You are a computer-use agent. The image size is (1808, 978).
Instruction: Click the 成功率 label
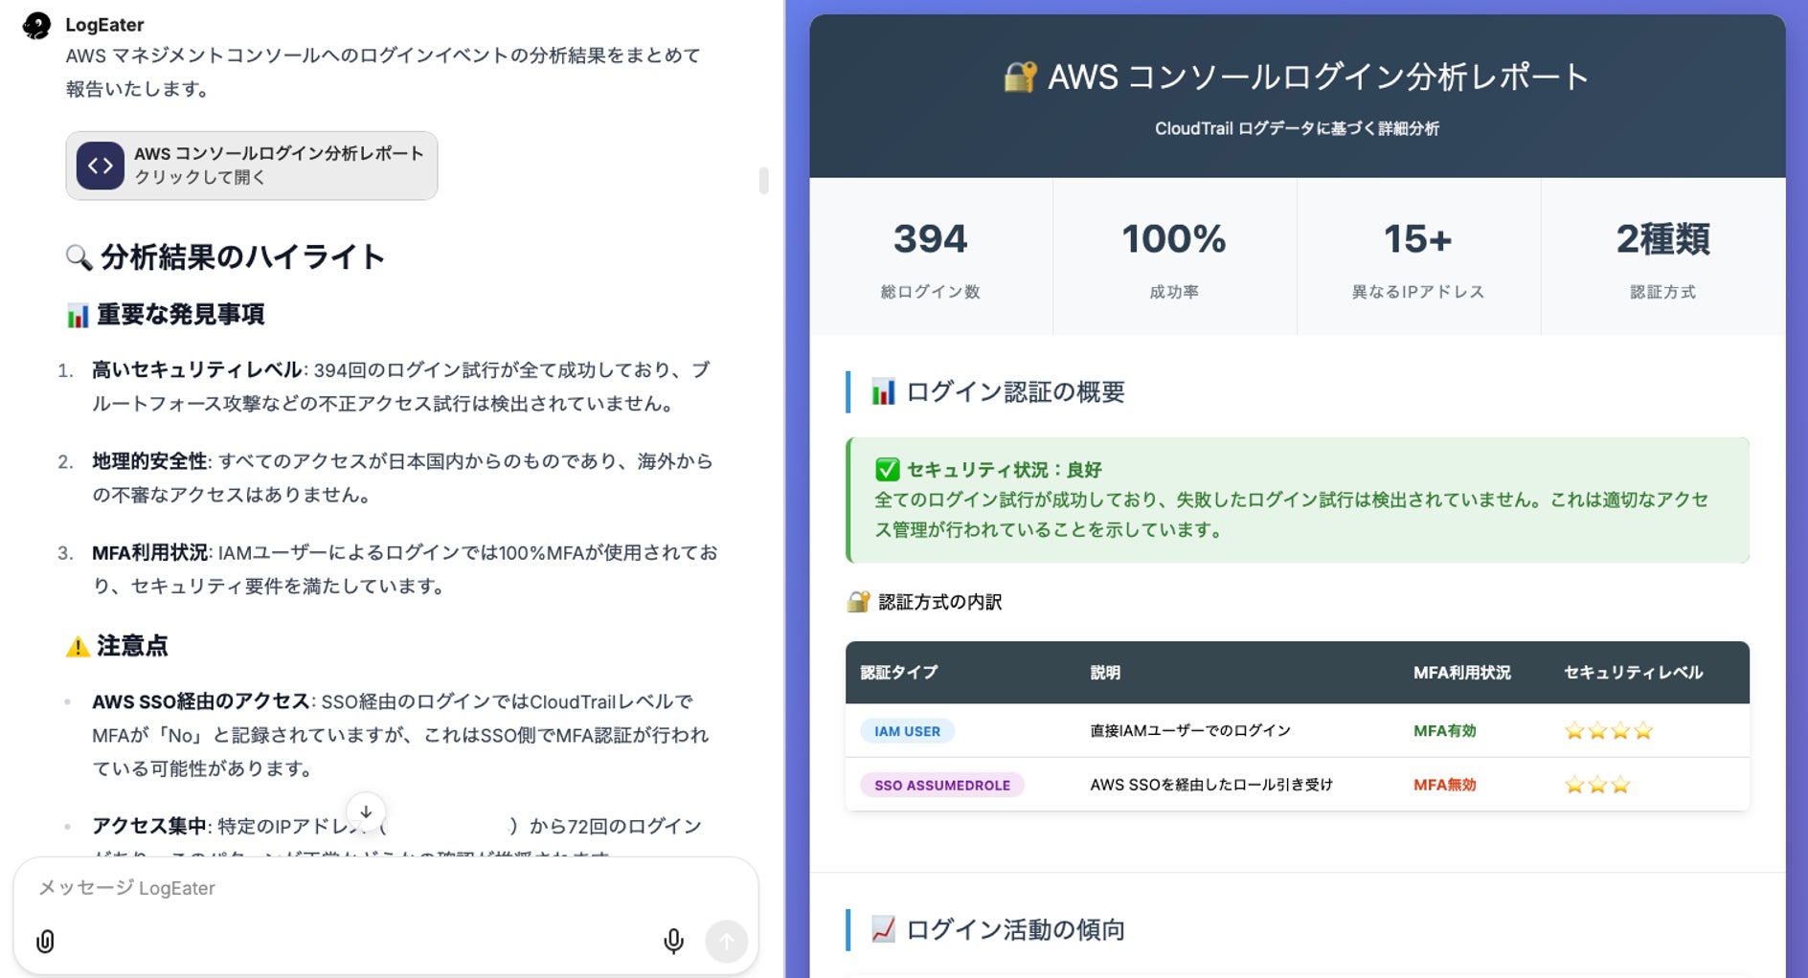coord(1174,292)
